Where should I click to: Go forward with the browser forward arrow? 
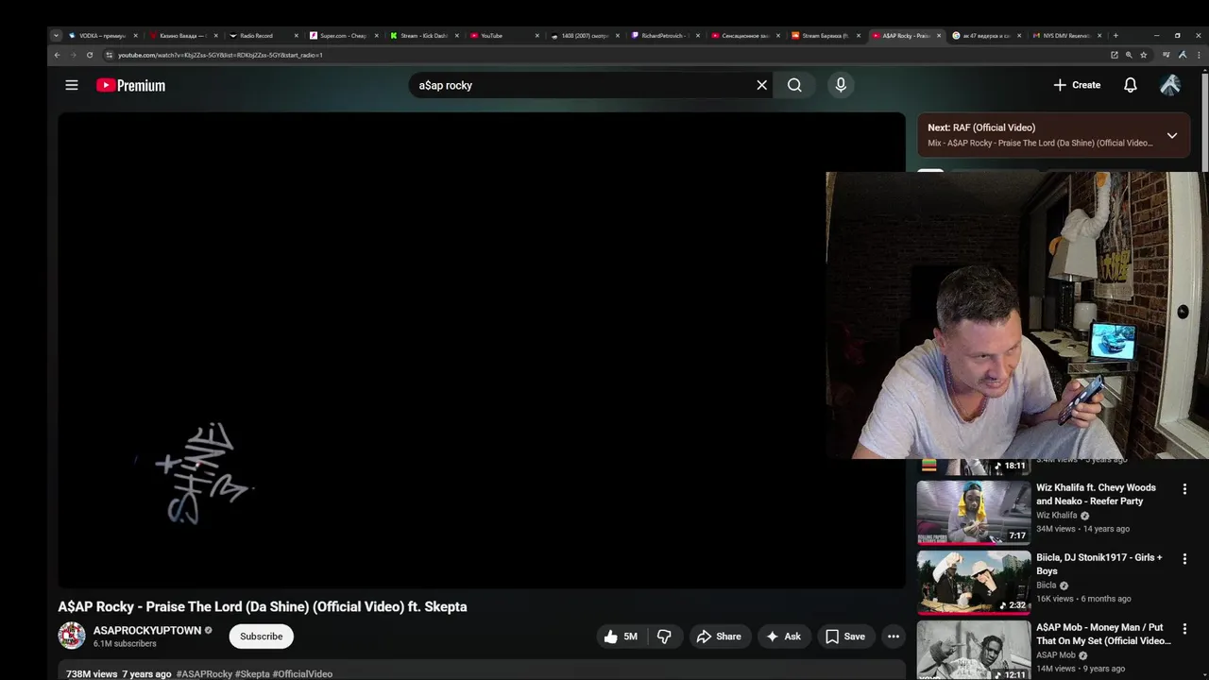coord(73,55)
